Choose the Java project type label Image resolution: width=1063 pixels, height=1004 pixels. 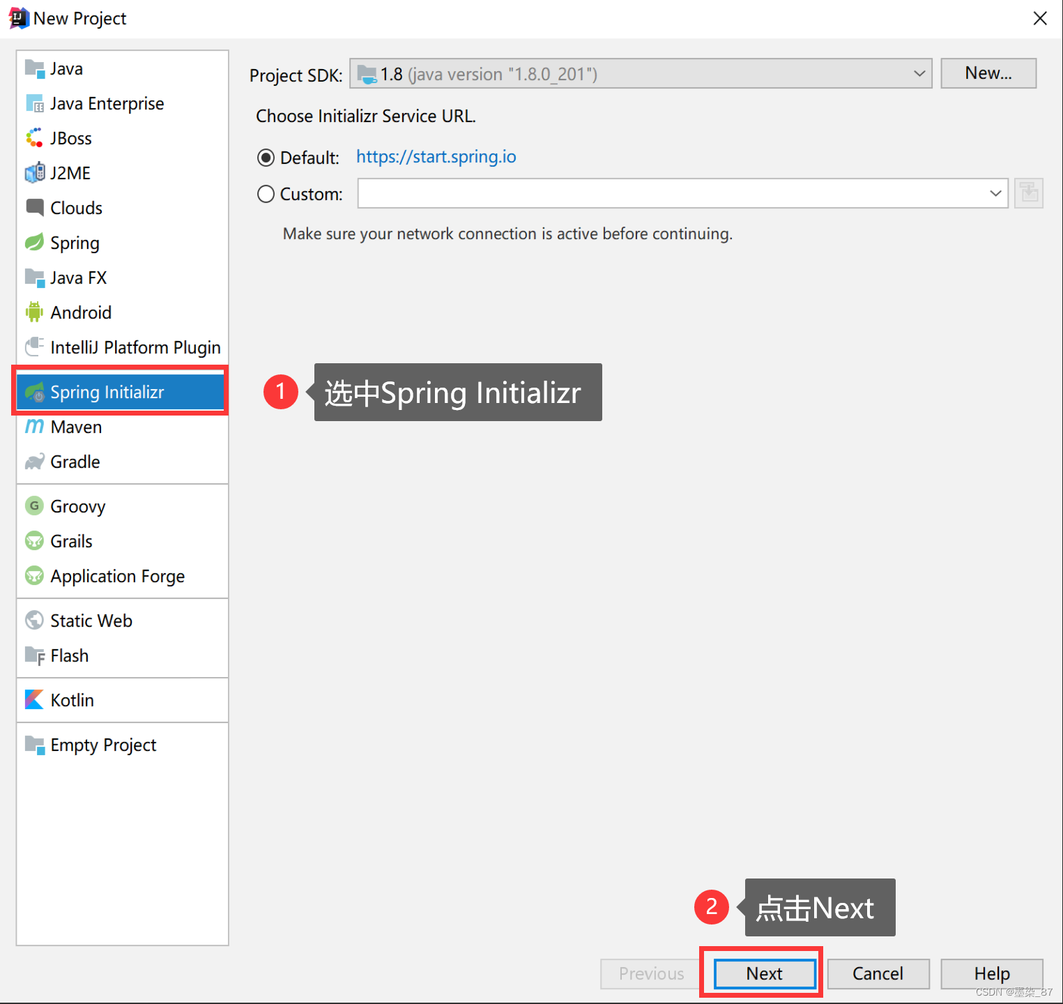pyautogui.click(x=66, y=69)
